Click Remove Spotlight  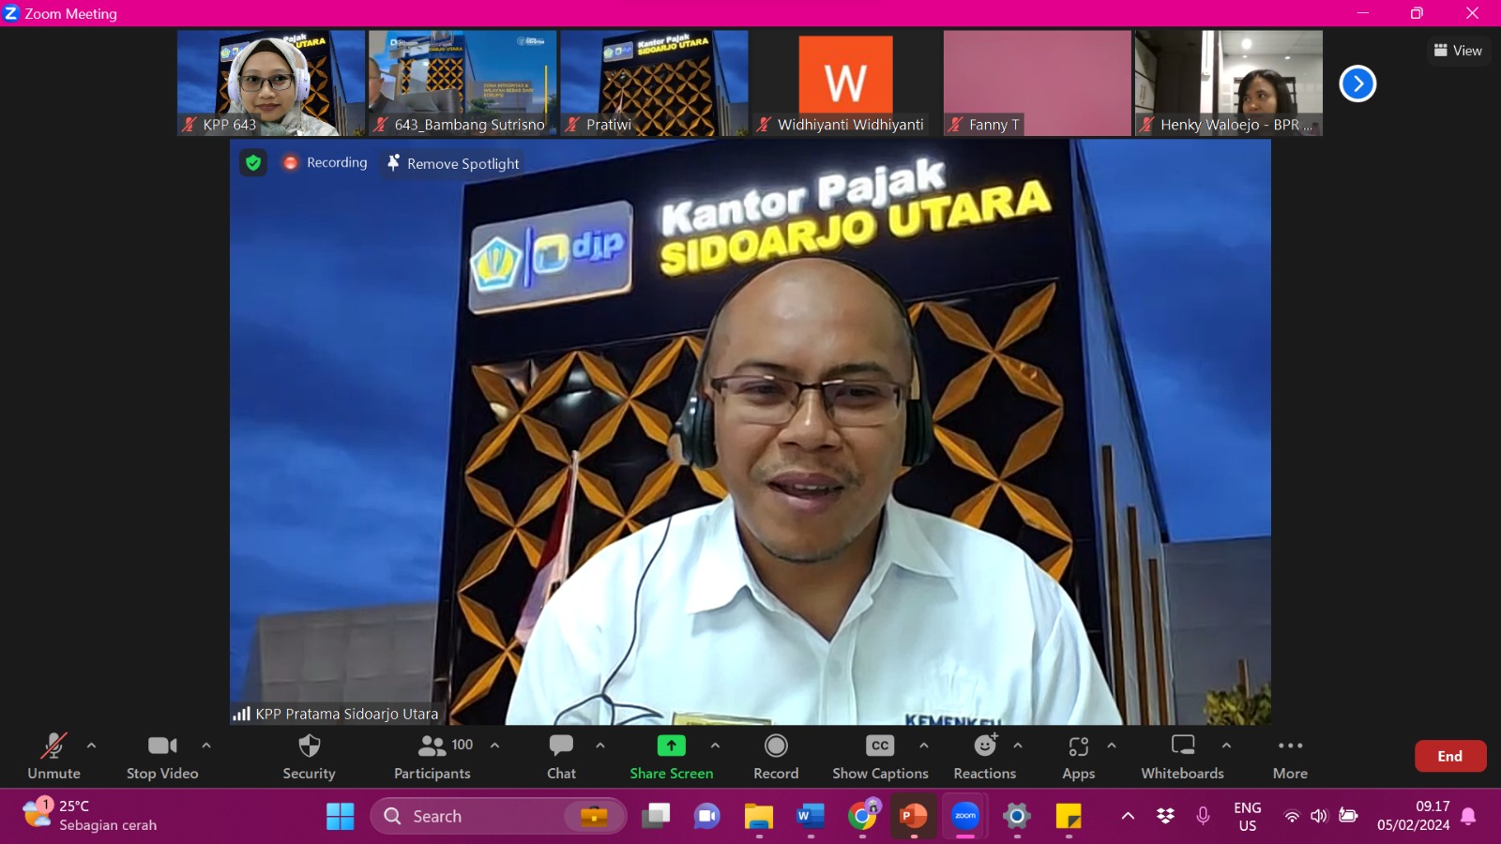(x=453, y=163)
